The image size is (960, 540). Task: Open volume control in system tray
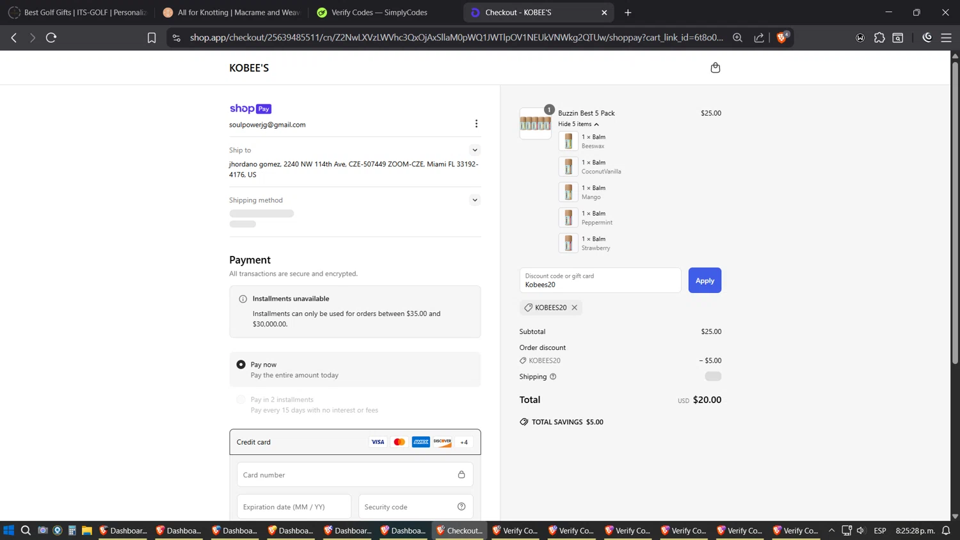click(x=861, y=530)
